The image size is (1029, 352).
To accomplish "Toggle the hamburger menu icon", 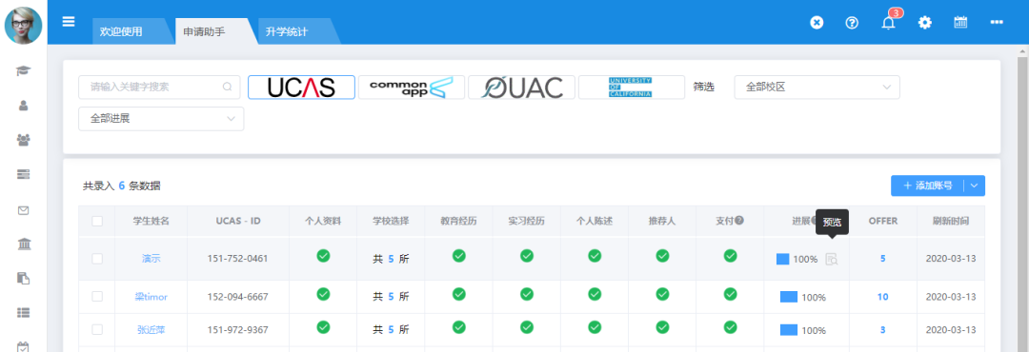I will tap(69, 22).
